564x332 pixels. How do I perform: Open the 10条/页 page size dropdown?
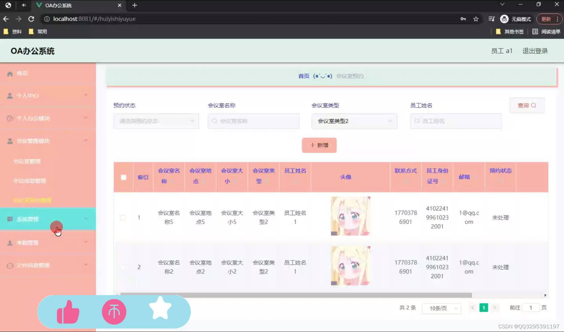[x=441, y=308]
